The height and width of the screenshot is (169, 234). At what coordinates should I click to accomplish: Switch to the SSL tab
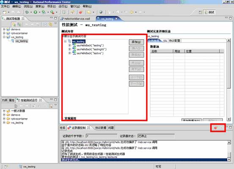tap(165, 41)
